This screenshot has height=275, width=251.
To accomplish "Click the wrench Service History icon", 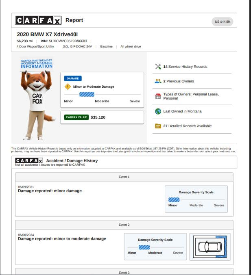I will 158,67.
